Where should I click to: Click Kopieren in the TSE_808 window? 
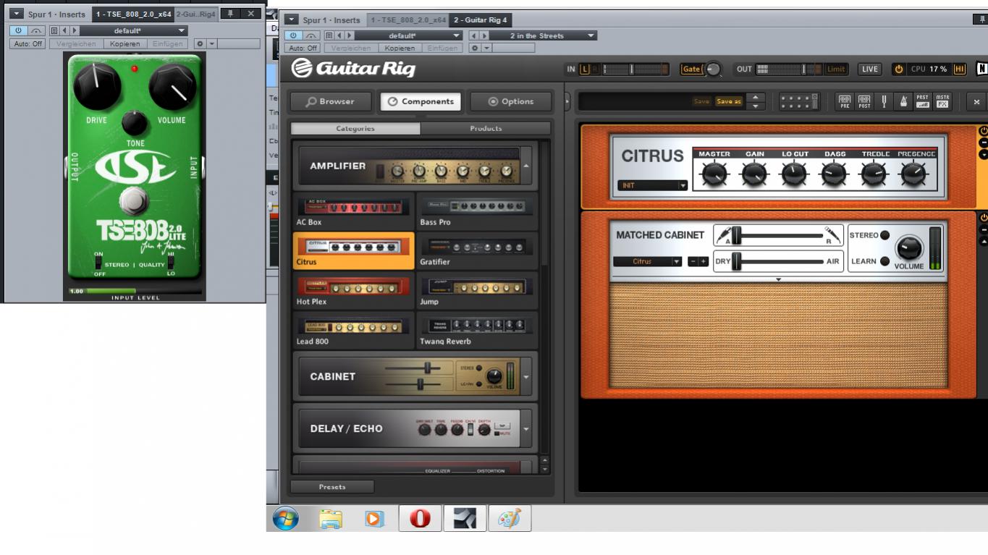tap(125, 44)
